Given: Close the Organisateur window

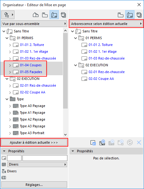Looking at the screenshot, I should [x=139, y=5].
